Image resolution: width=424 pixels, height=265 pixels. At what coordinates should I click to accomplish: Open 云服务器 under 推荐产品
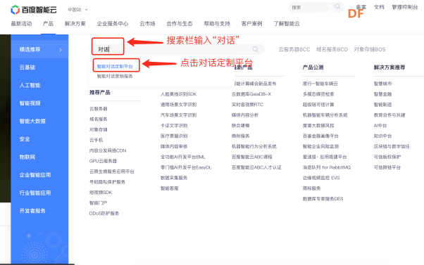point(99,109)
